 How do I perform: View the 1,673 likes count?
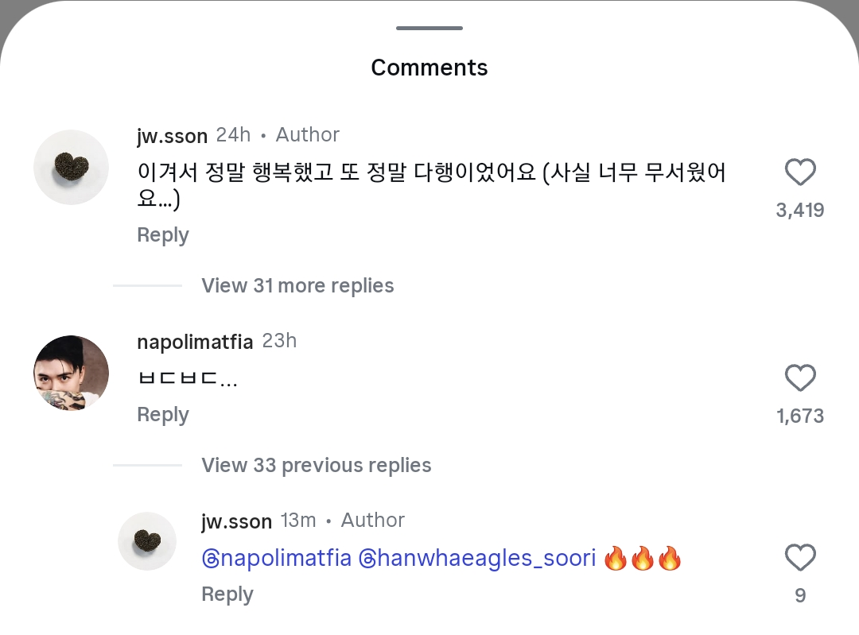[x=800, y=416]
